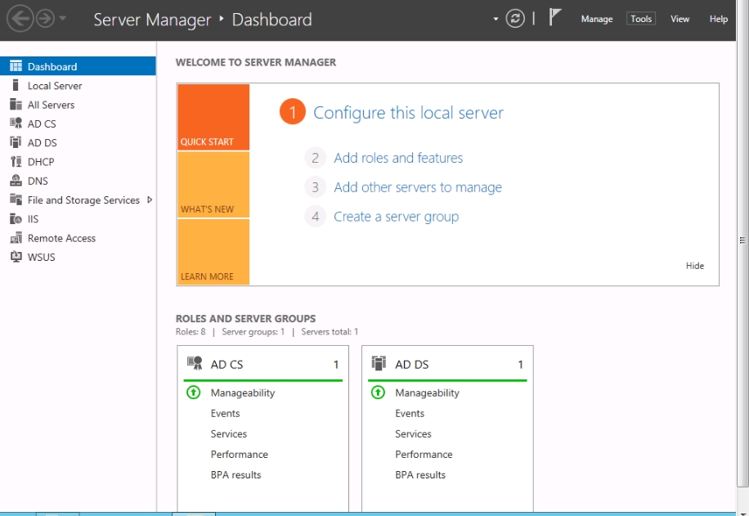The width and height of the screenshot is (749, 516).
Task: Click the Back navigation arrow
Action: (20, 20)
